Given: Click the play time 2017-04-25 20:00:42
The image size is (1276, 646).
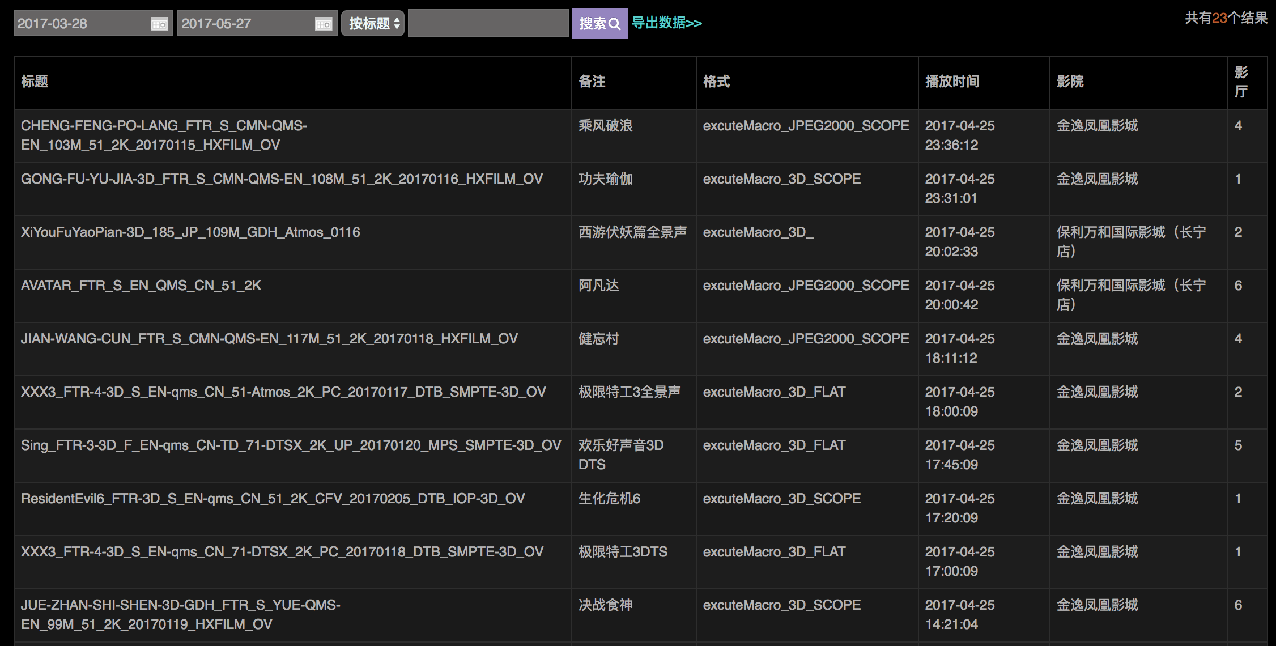Looking at the screenshot, I should (x=960, y=295).
